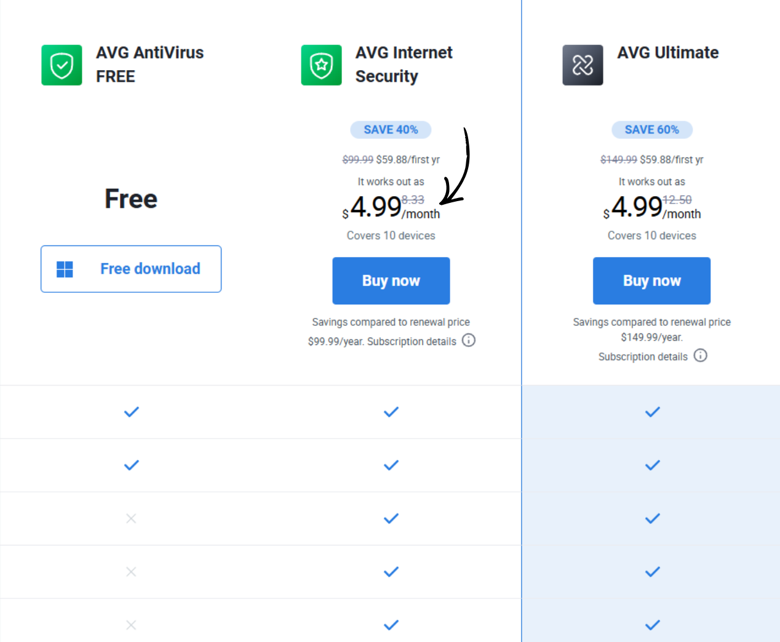Image resolution: width=780 pixels, height=642 pixels.
Task: Click the info circle under AVG Ultimate pricing
Action: click(700, 355)
